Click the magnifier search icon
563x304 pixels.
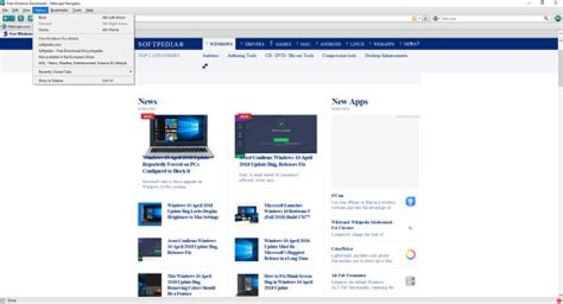[546, 18]
